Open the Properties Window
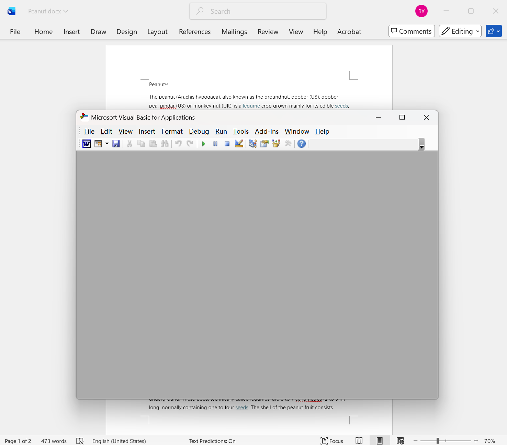The width and height of the screenshot is (507, 445). (264, 144)
